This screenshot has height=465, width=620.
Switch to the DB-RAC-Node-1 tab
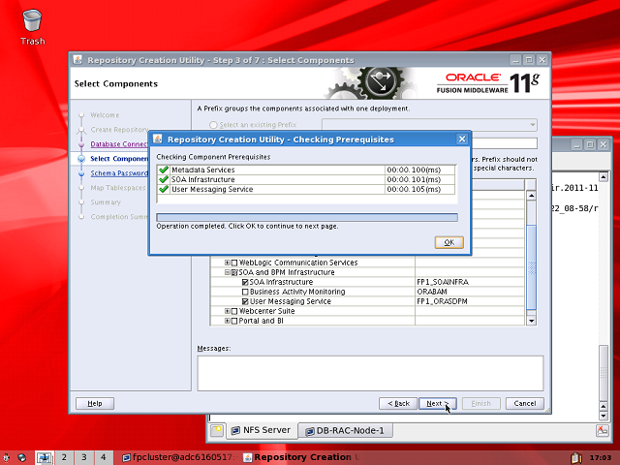(x=346, y=431)
